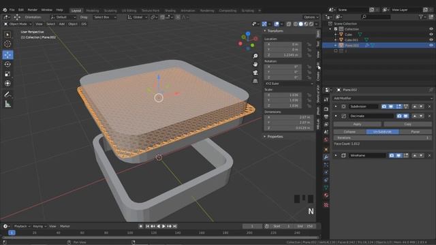The height and width of the screenshot is (245, 436).
Task: Activate the Scale tool in toolbar
Action: click(x=7, y=74)
